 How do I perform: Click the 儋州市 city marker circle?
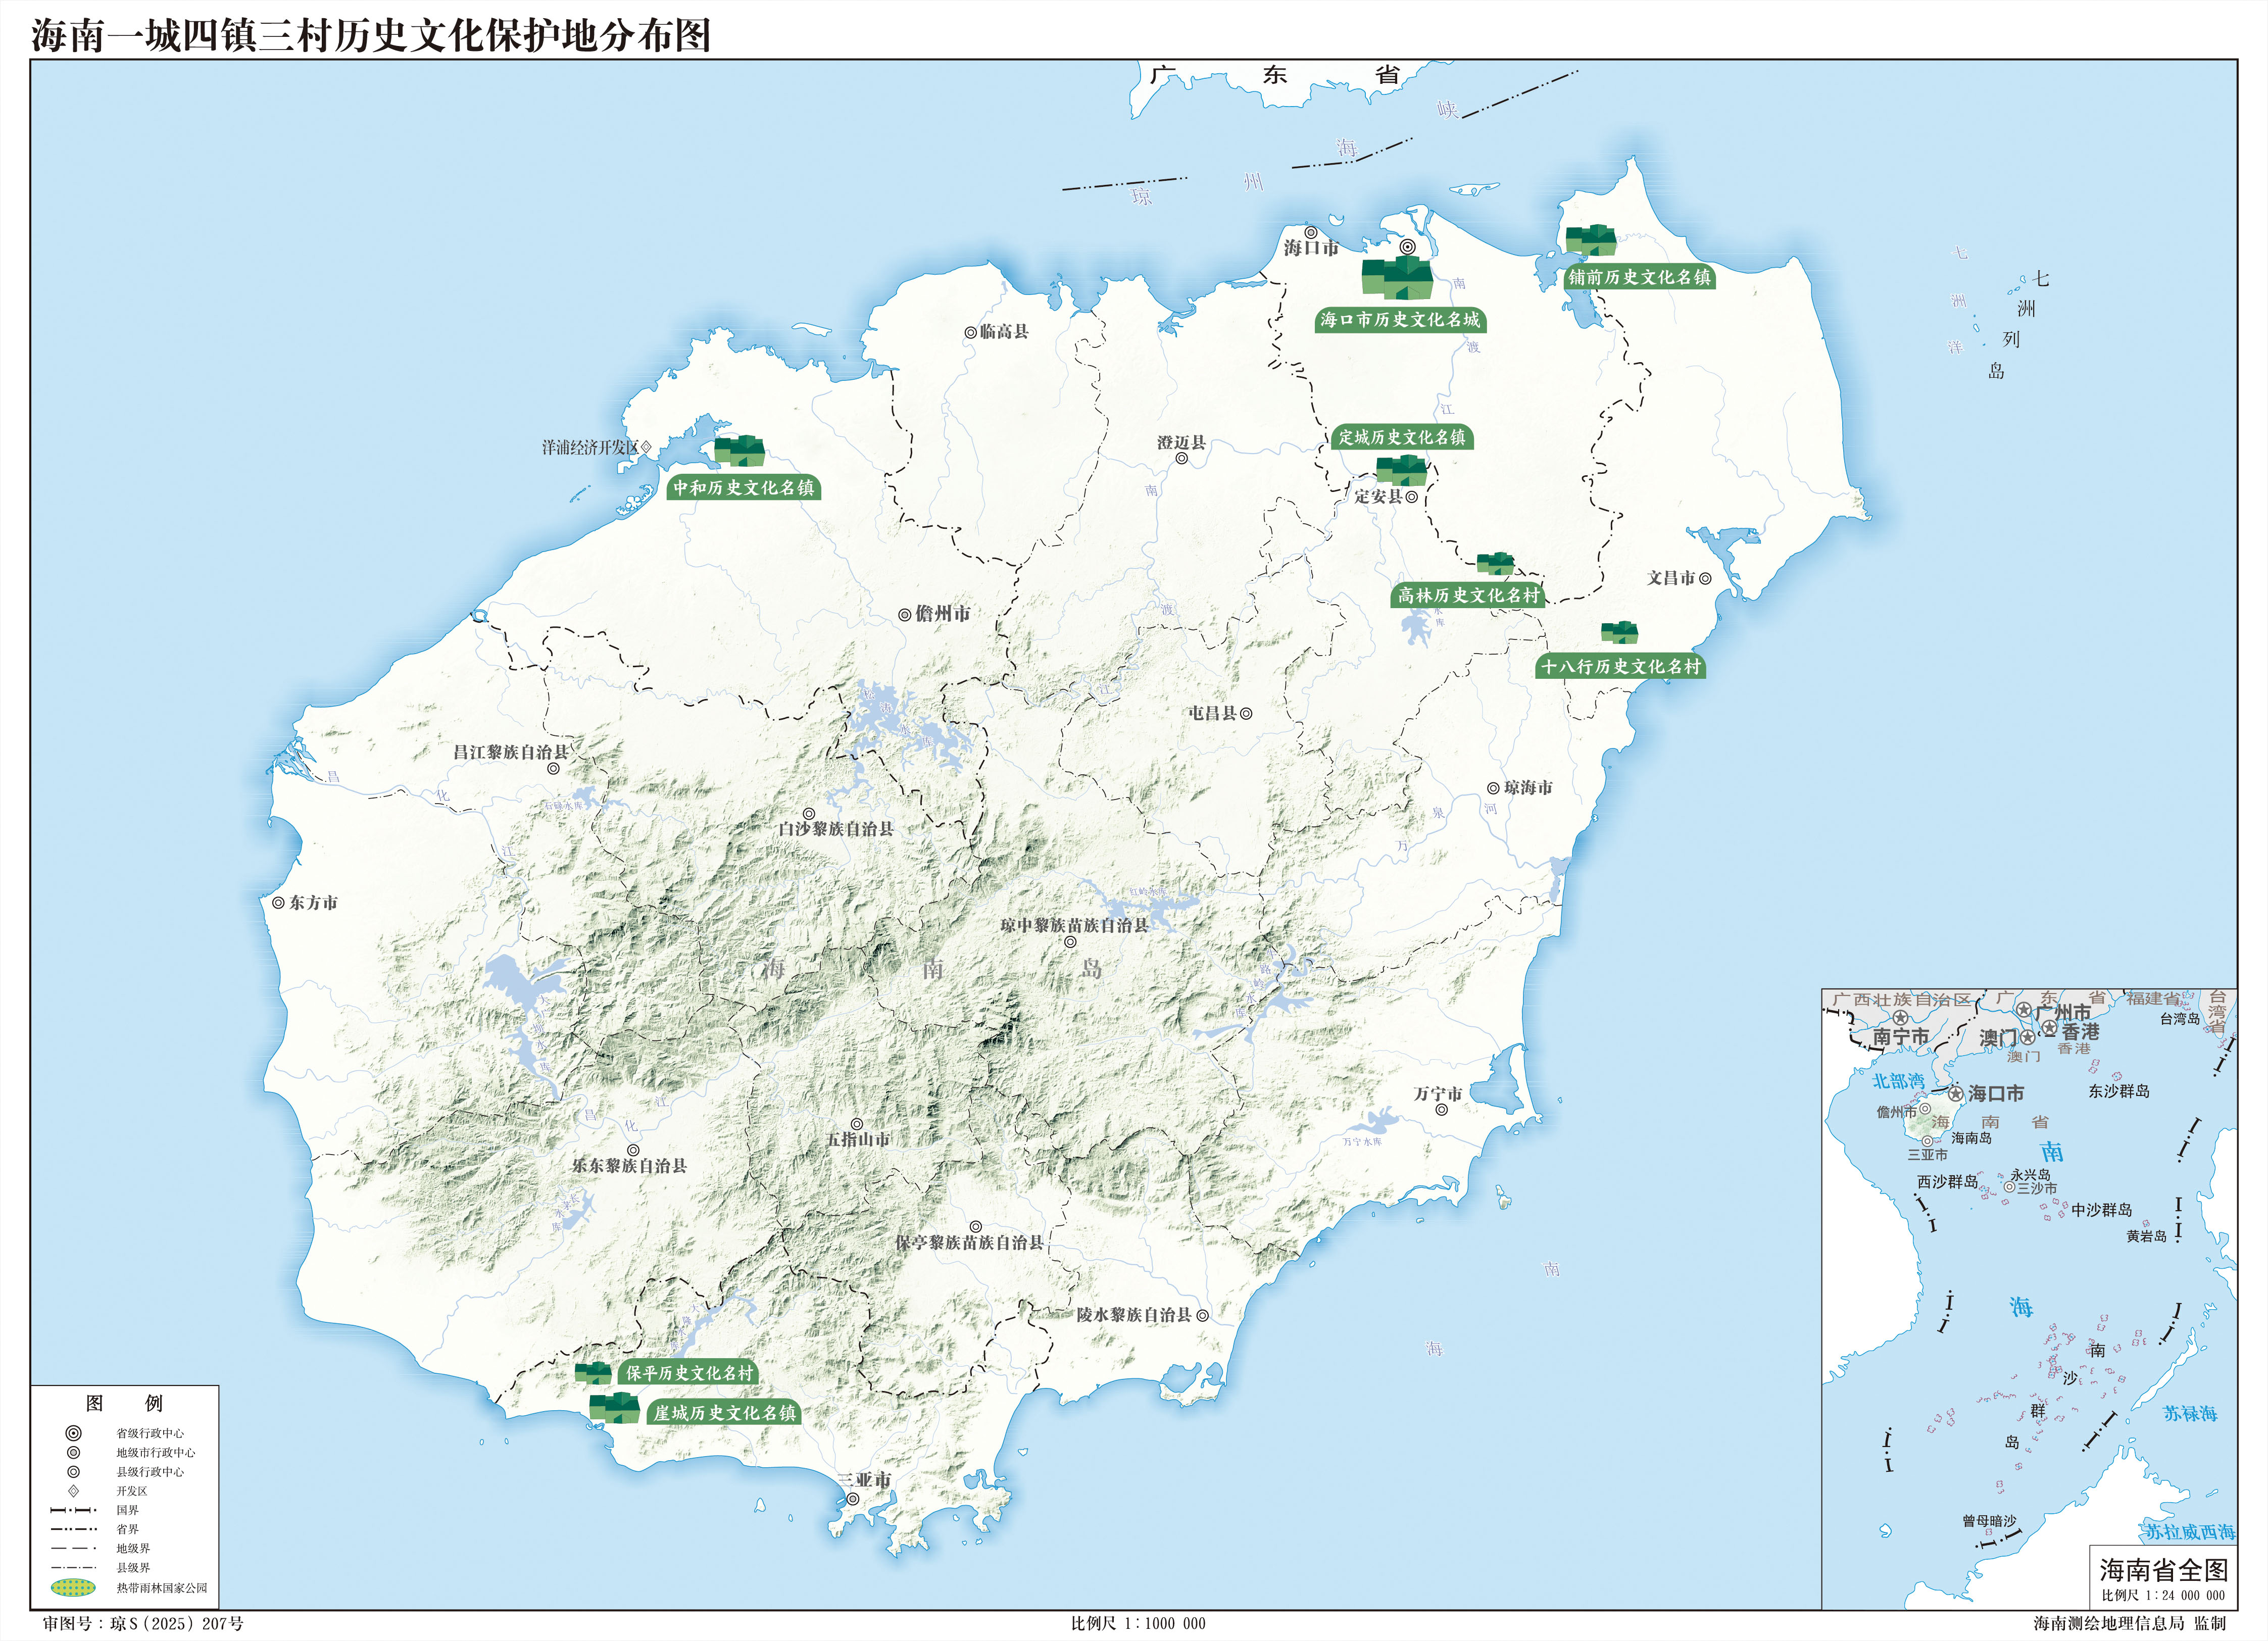904,615
